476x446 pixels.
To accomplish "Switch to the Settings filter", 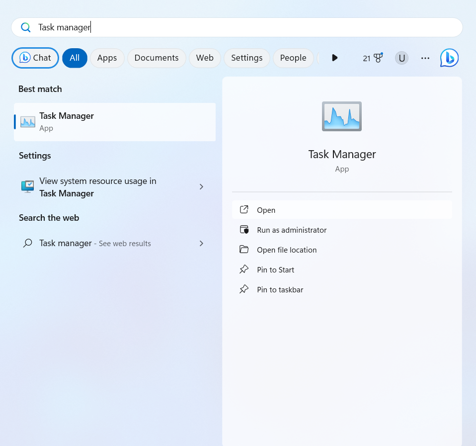I will coord(247,58).
